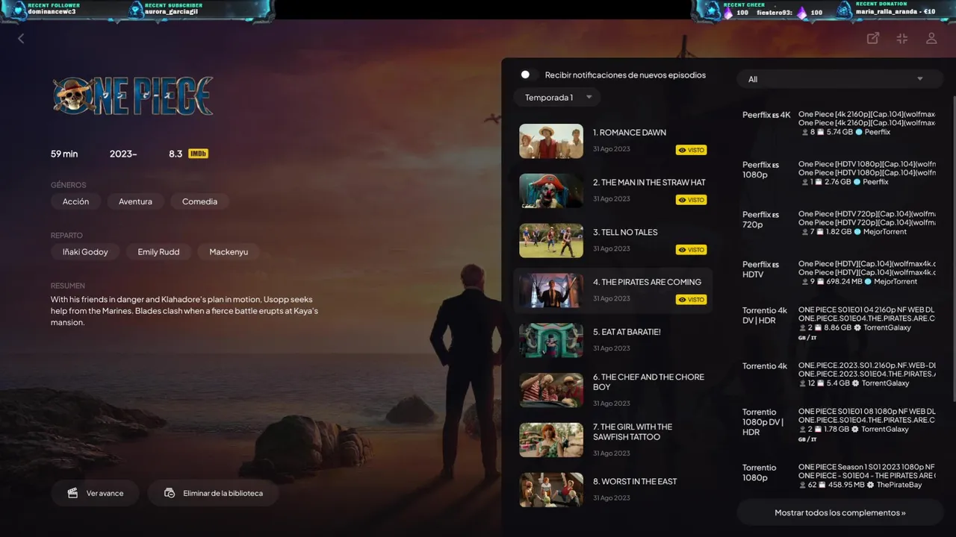This screenshot has width=956, height=537.
Task: Click cast member Emily Rudd
Action: [x=158, y=252]
